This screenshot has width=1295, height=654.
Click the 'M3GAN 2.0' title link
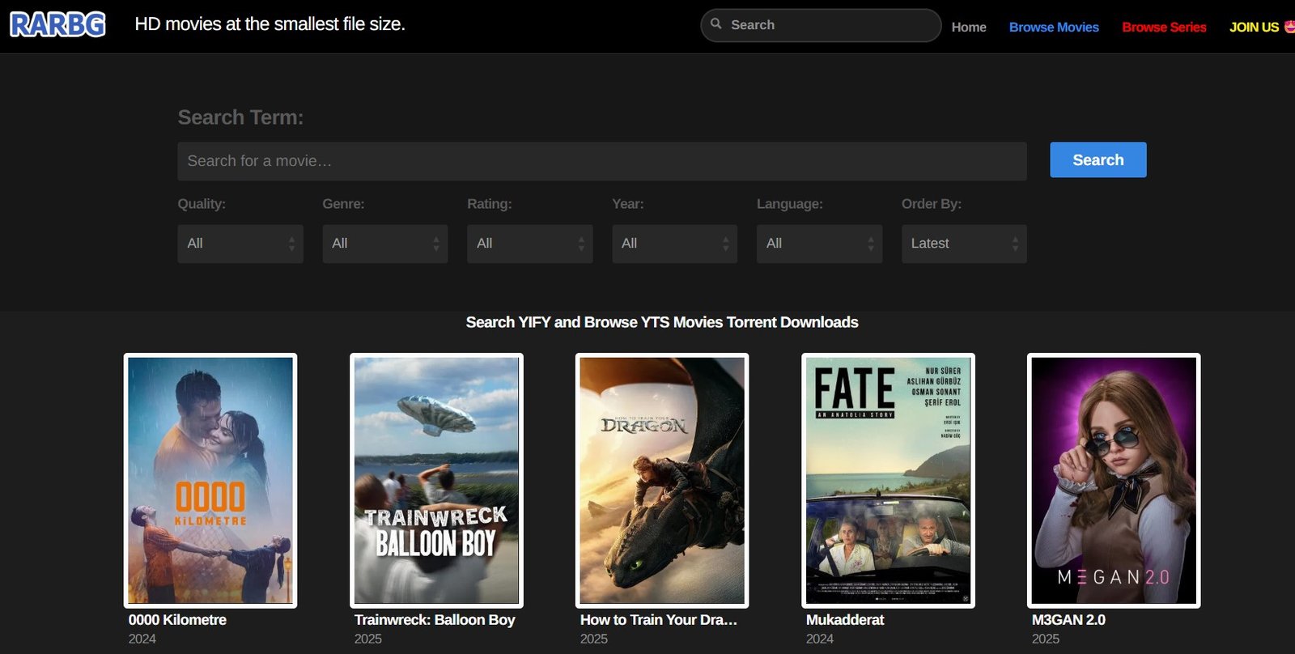click(x=1068, y=620)
